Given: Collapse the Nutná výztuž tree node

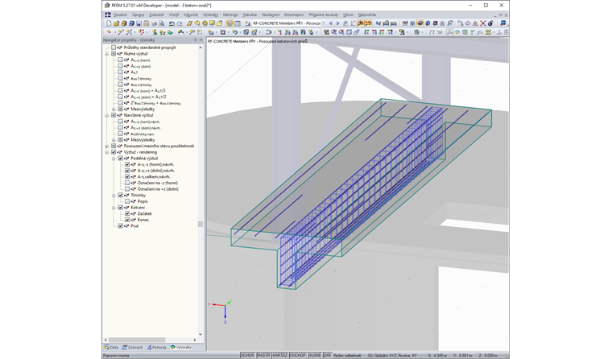Looking at the screenshot, I should click(x=107, y=54).
